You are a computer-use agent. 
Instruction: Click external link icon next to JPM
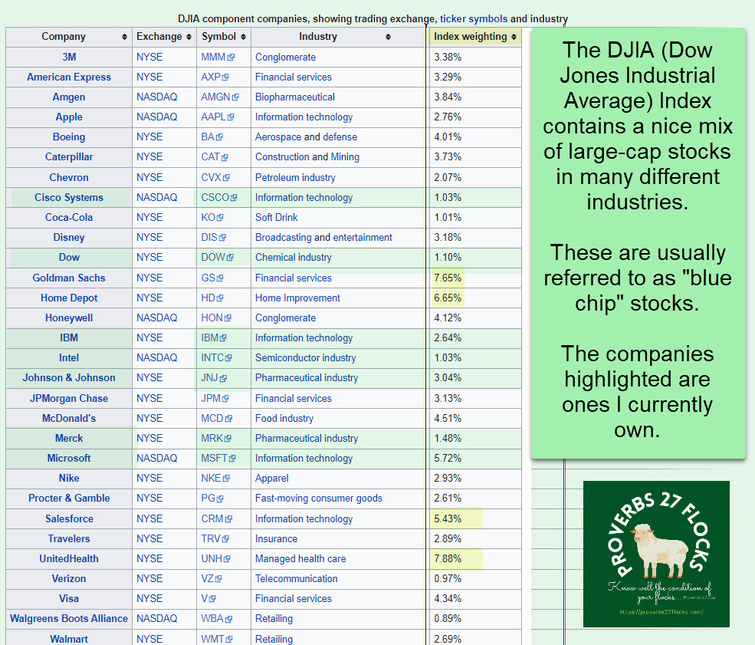tap(225, 399)
